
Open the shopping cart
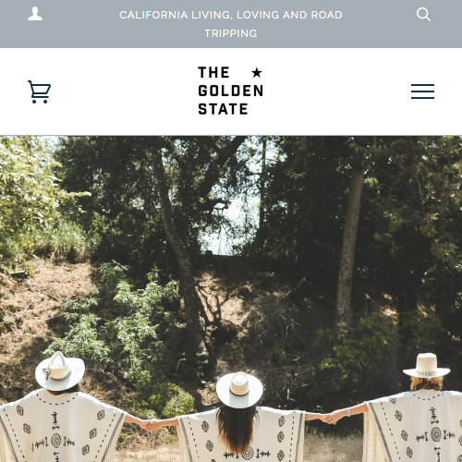point(39,91)
